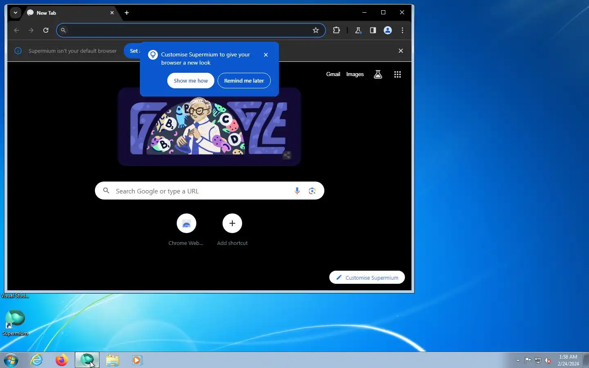Click Remind me later button

tap(244, 81)
